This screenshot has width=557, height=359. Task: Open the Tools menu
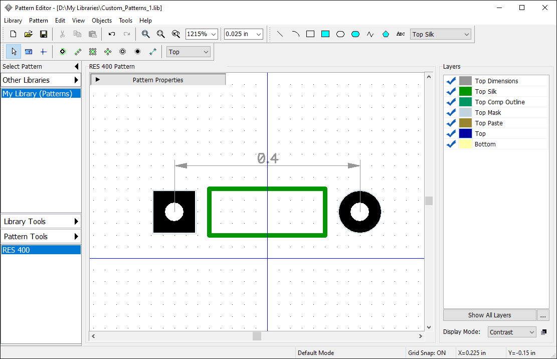click(125, 21)
